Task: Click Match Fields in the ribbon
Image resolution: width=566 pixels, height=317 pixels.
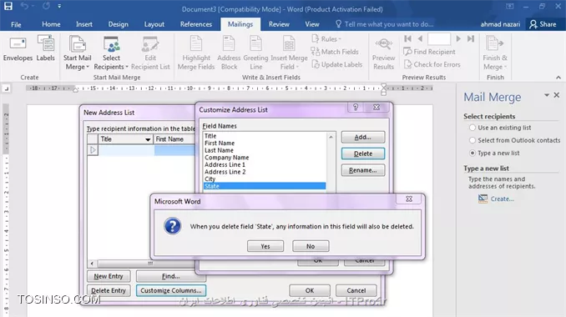Action: 335,52
